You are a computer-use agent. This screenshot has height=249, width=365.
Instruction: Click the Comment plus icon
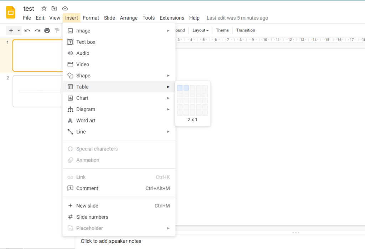click(x=70, y=188)
